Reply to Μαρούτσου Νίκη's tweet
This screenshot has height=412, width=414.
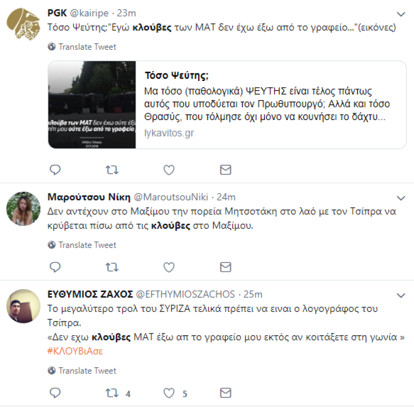[x=55, y=267]
